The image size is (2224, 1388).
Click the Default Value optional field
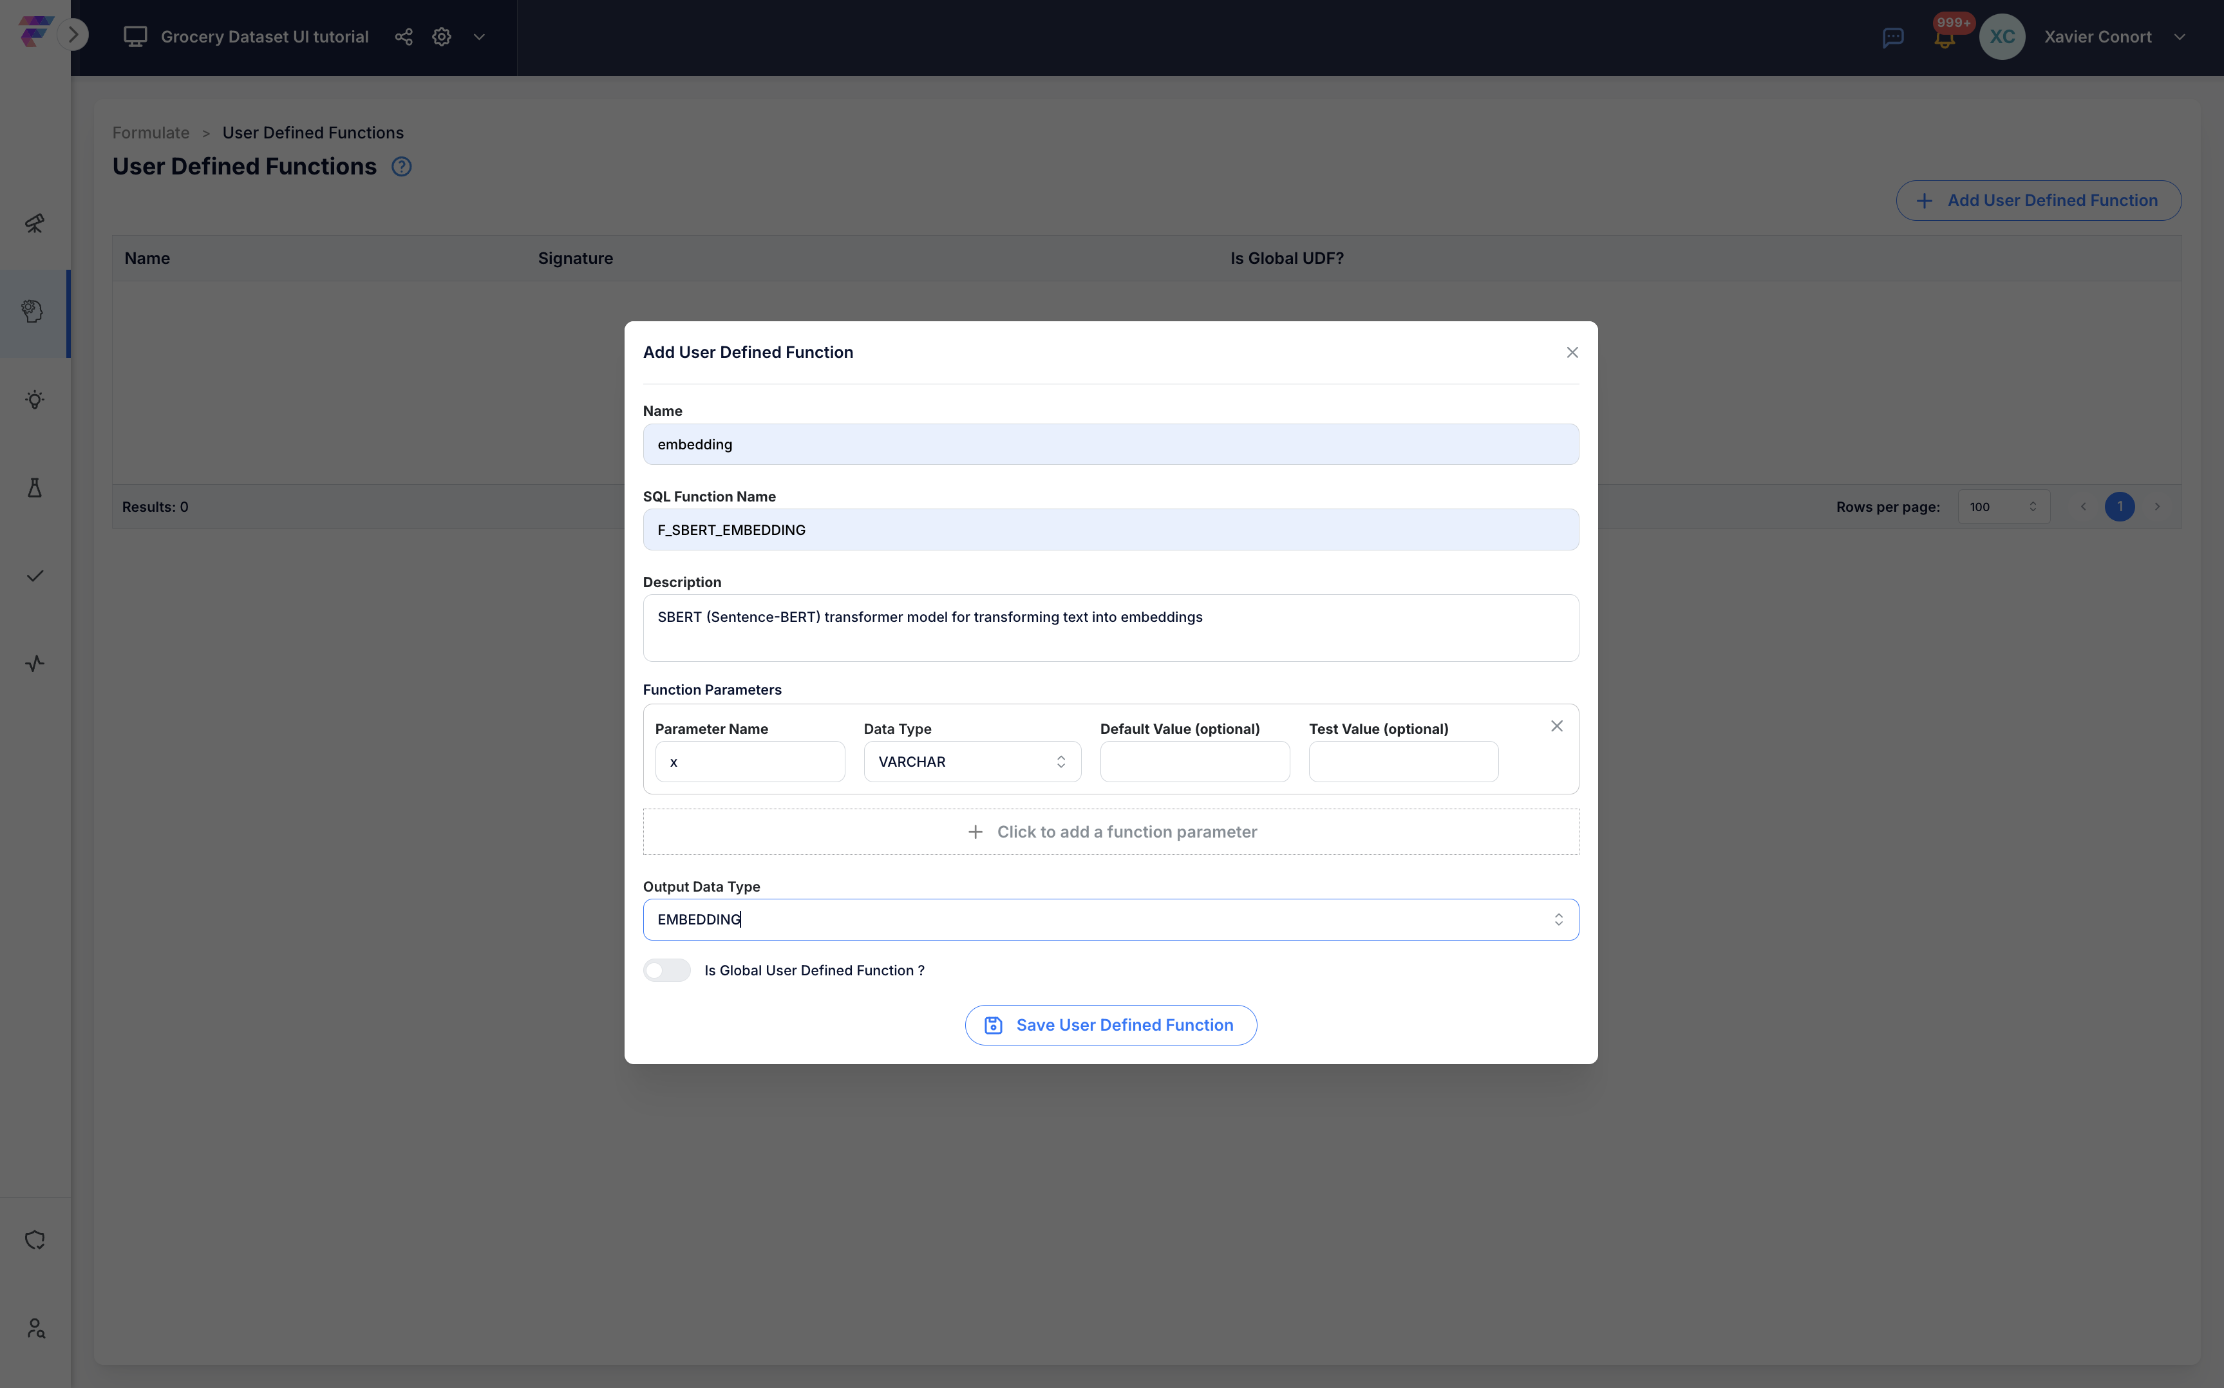(x=1194, y=762)
